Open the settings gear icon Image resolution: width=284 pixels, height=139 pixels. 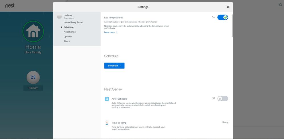coord(281,5)
